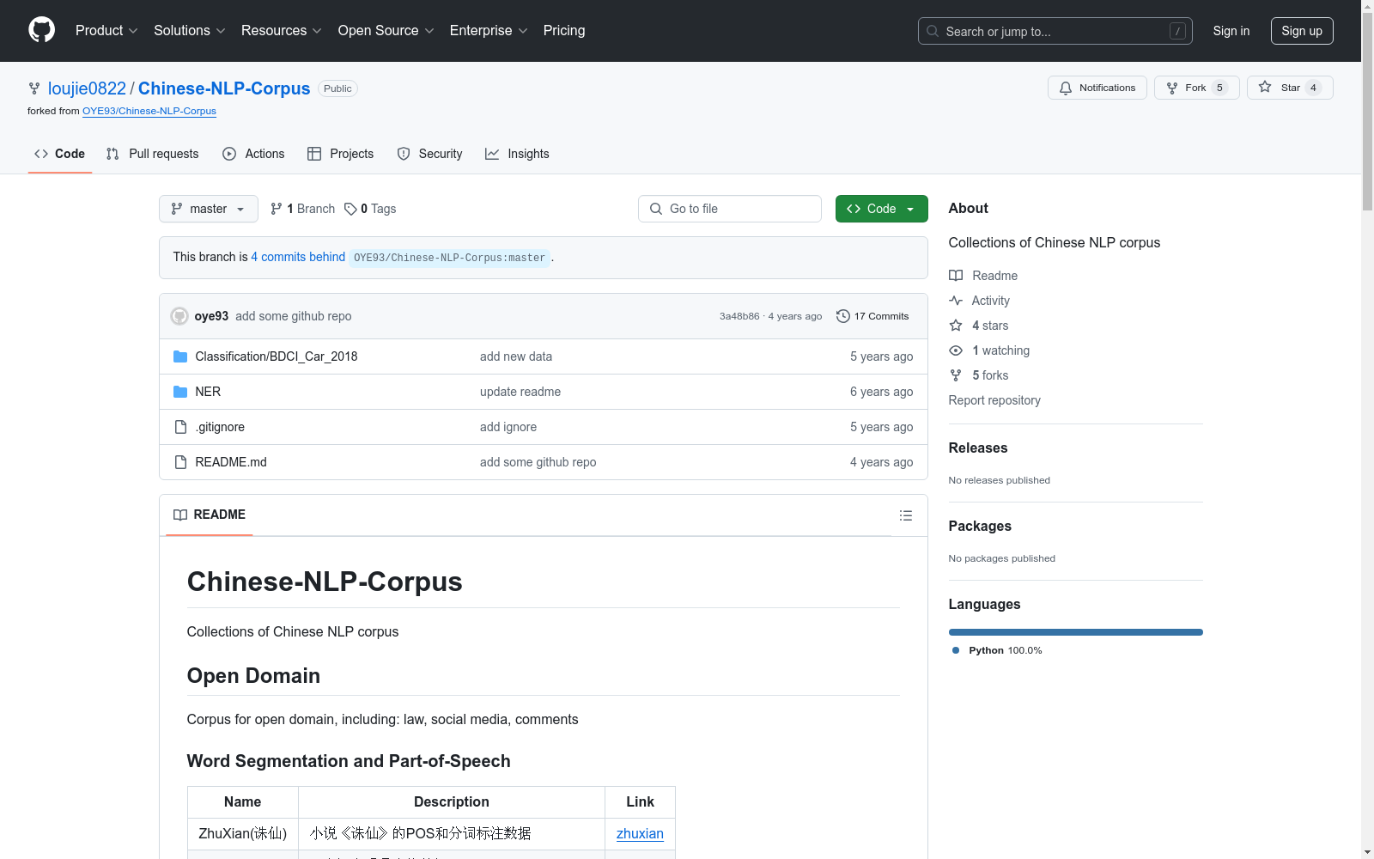This screenshot has width=1374, height=859.
Task: Switch to the Projects tab
Action: 341,154
